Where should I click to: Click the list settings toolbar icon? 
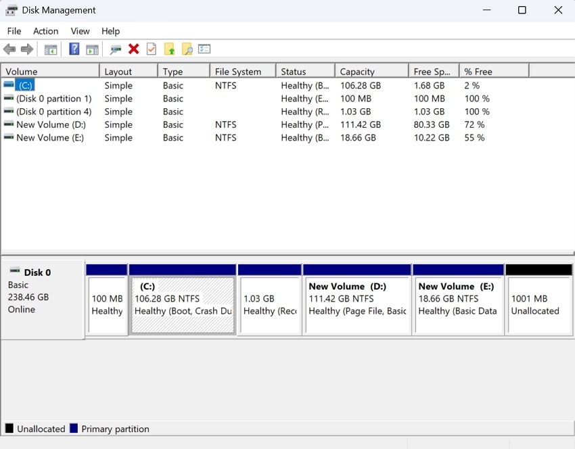tap(204, 49)
